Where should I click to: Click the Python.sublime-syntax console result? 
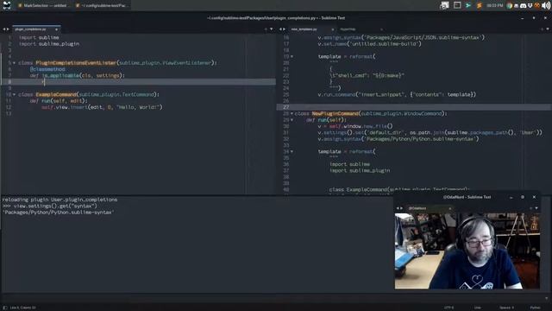pyautogui.click(x=58, y=213)
